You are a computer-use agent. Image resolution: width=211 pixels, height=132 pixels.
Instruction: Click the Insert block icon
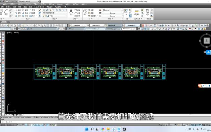(x=85, y=12)
